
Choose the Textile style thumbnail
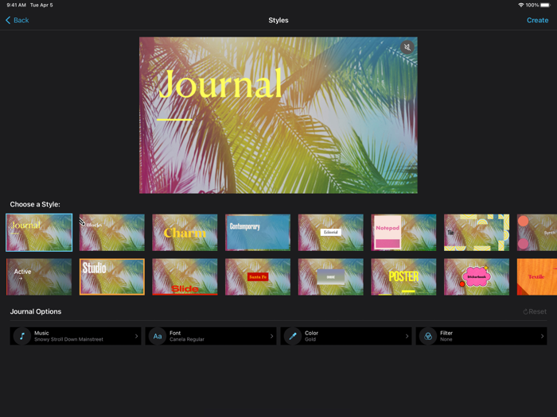click(x=537, y=277)
